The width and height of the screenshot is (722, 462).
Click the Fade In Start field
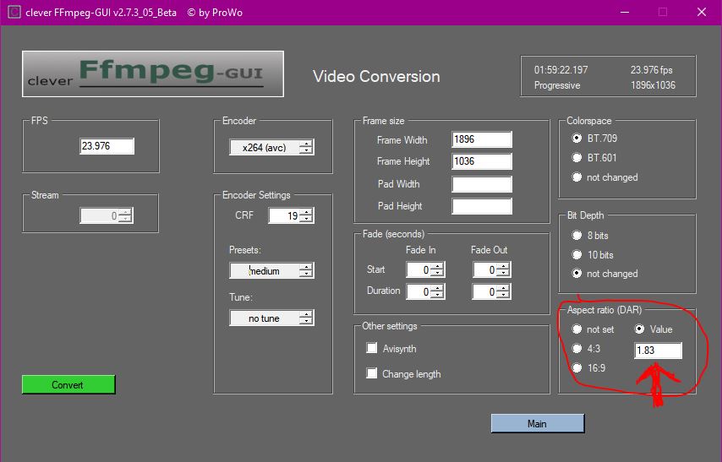coord(418,269)
